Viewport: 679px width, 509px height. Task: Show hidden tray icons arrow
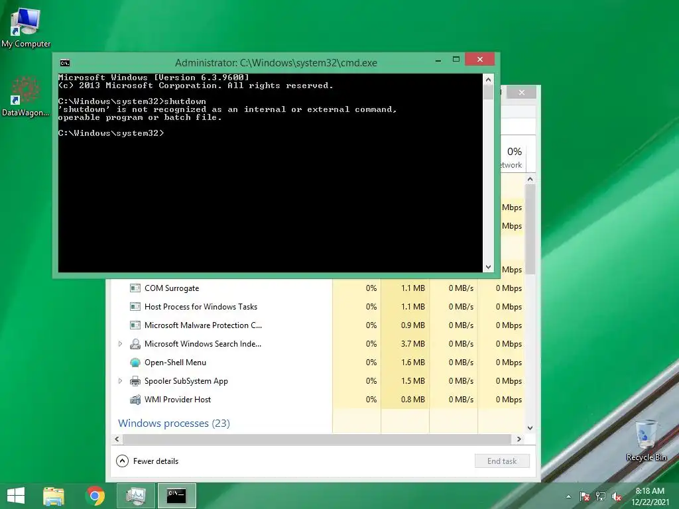point(568,496)
